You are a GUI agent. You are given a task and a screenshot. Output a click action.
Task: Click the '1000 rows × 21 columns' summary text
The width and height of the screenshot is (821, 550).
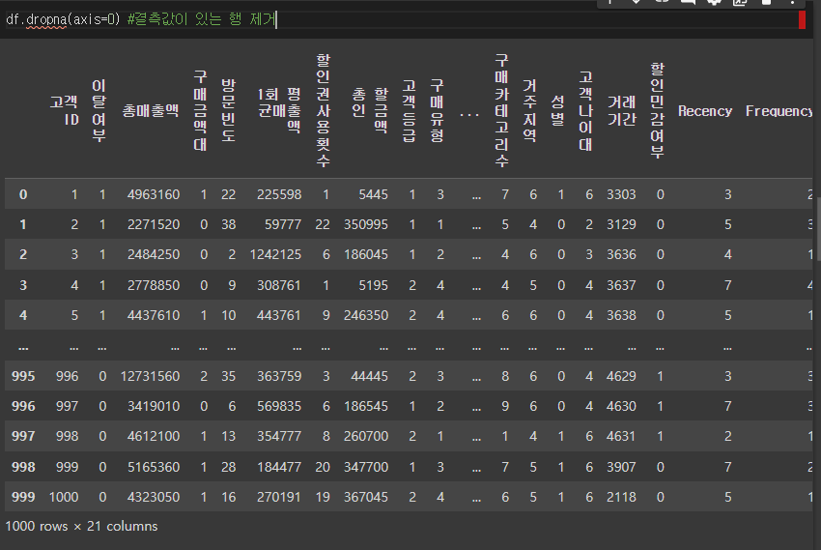(x=81, y=527)
